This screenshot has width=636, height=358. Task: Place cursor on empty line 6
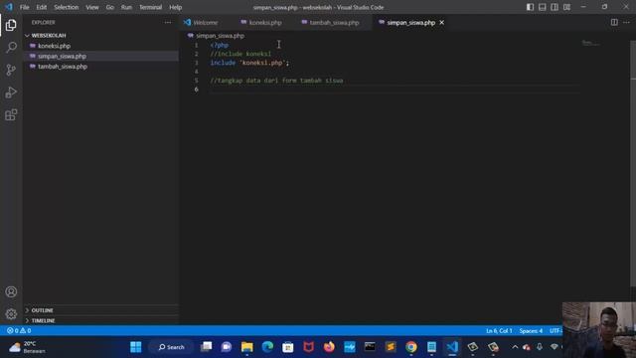point(394,89)
